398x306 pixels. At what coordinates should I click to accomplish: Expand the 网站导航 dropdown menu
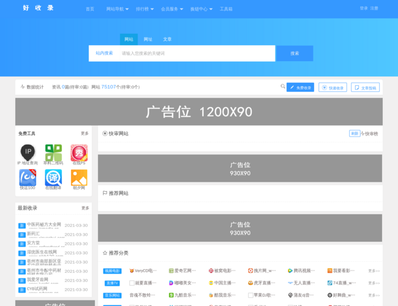[x=118, y=9]
